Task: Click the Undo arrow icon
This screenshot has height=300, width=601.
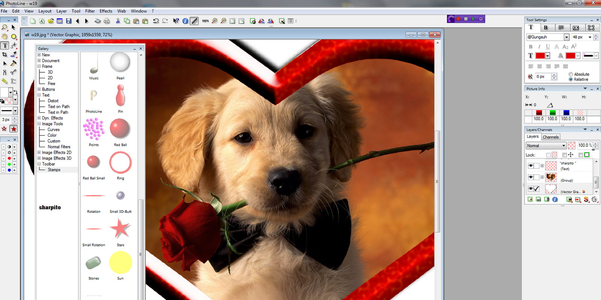Action: (x=156, y=21)
